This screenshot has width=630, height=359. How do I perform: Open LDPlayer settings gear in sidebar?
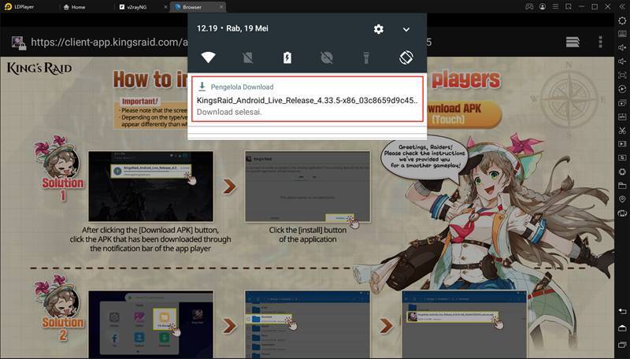click(622, 20)
